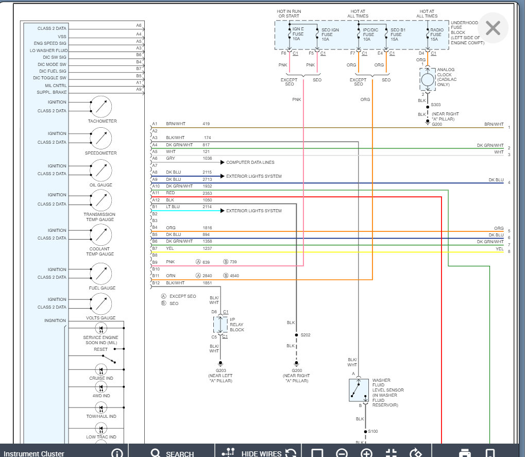The image size is (525, 457).
Task: Click the Service Engine Soon indicator LED
Action: (101, 328)
